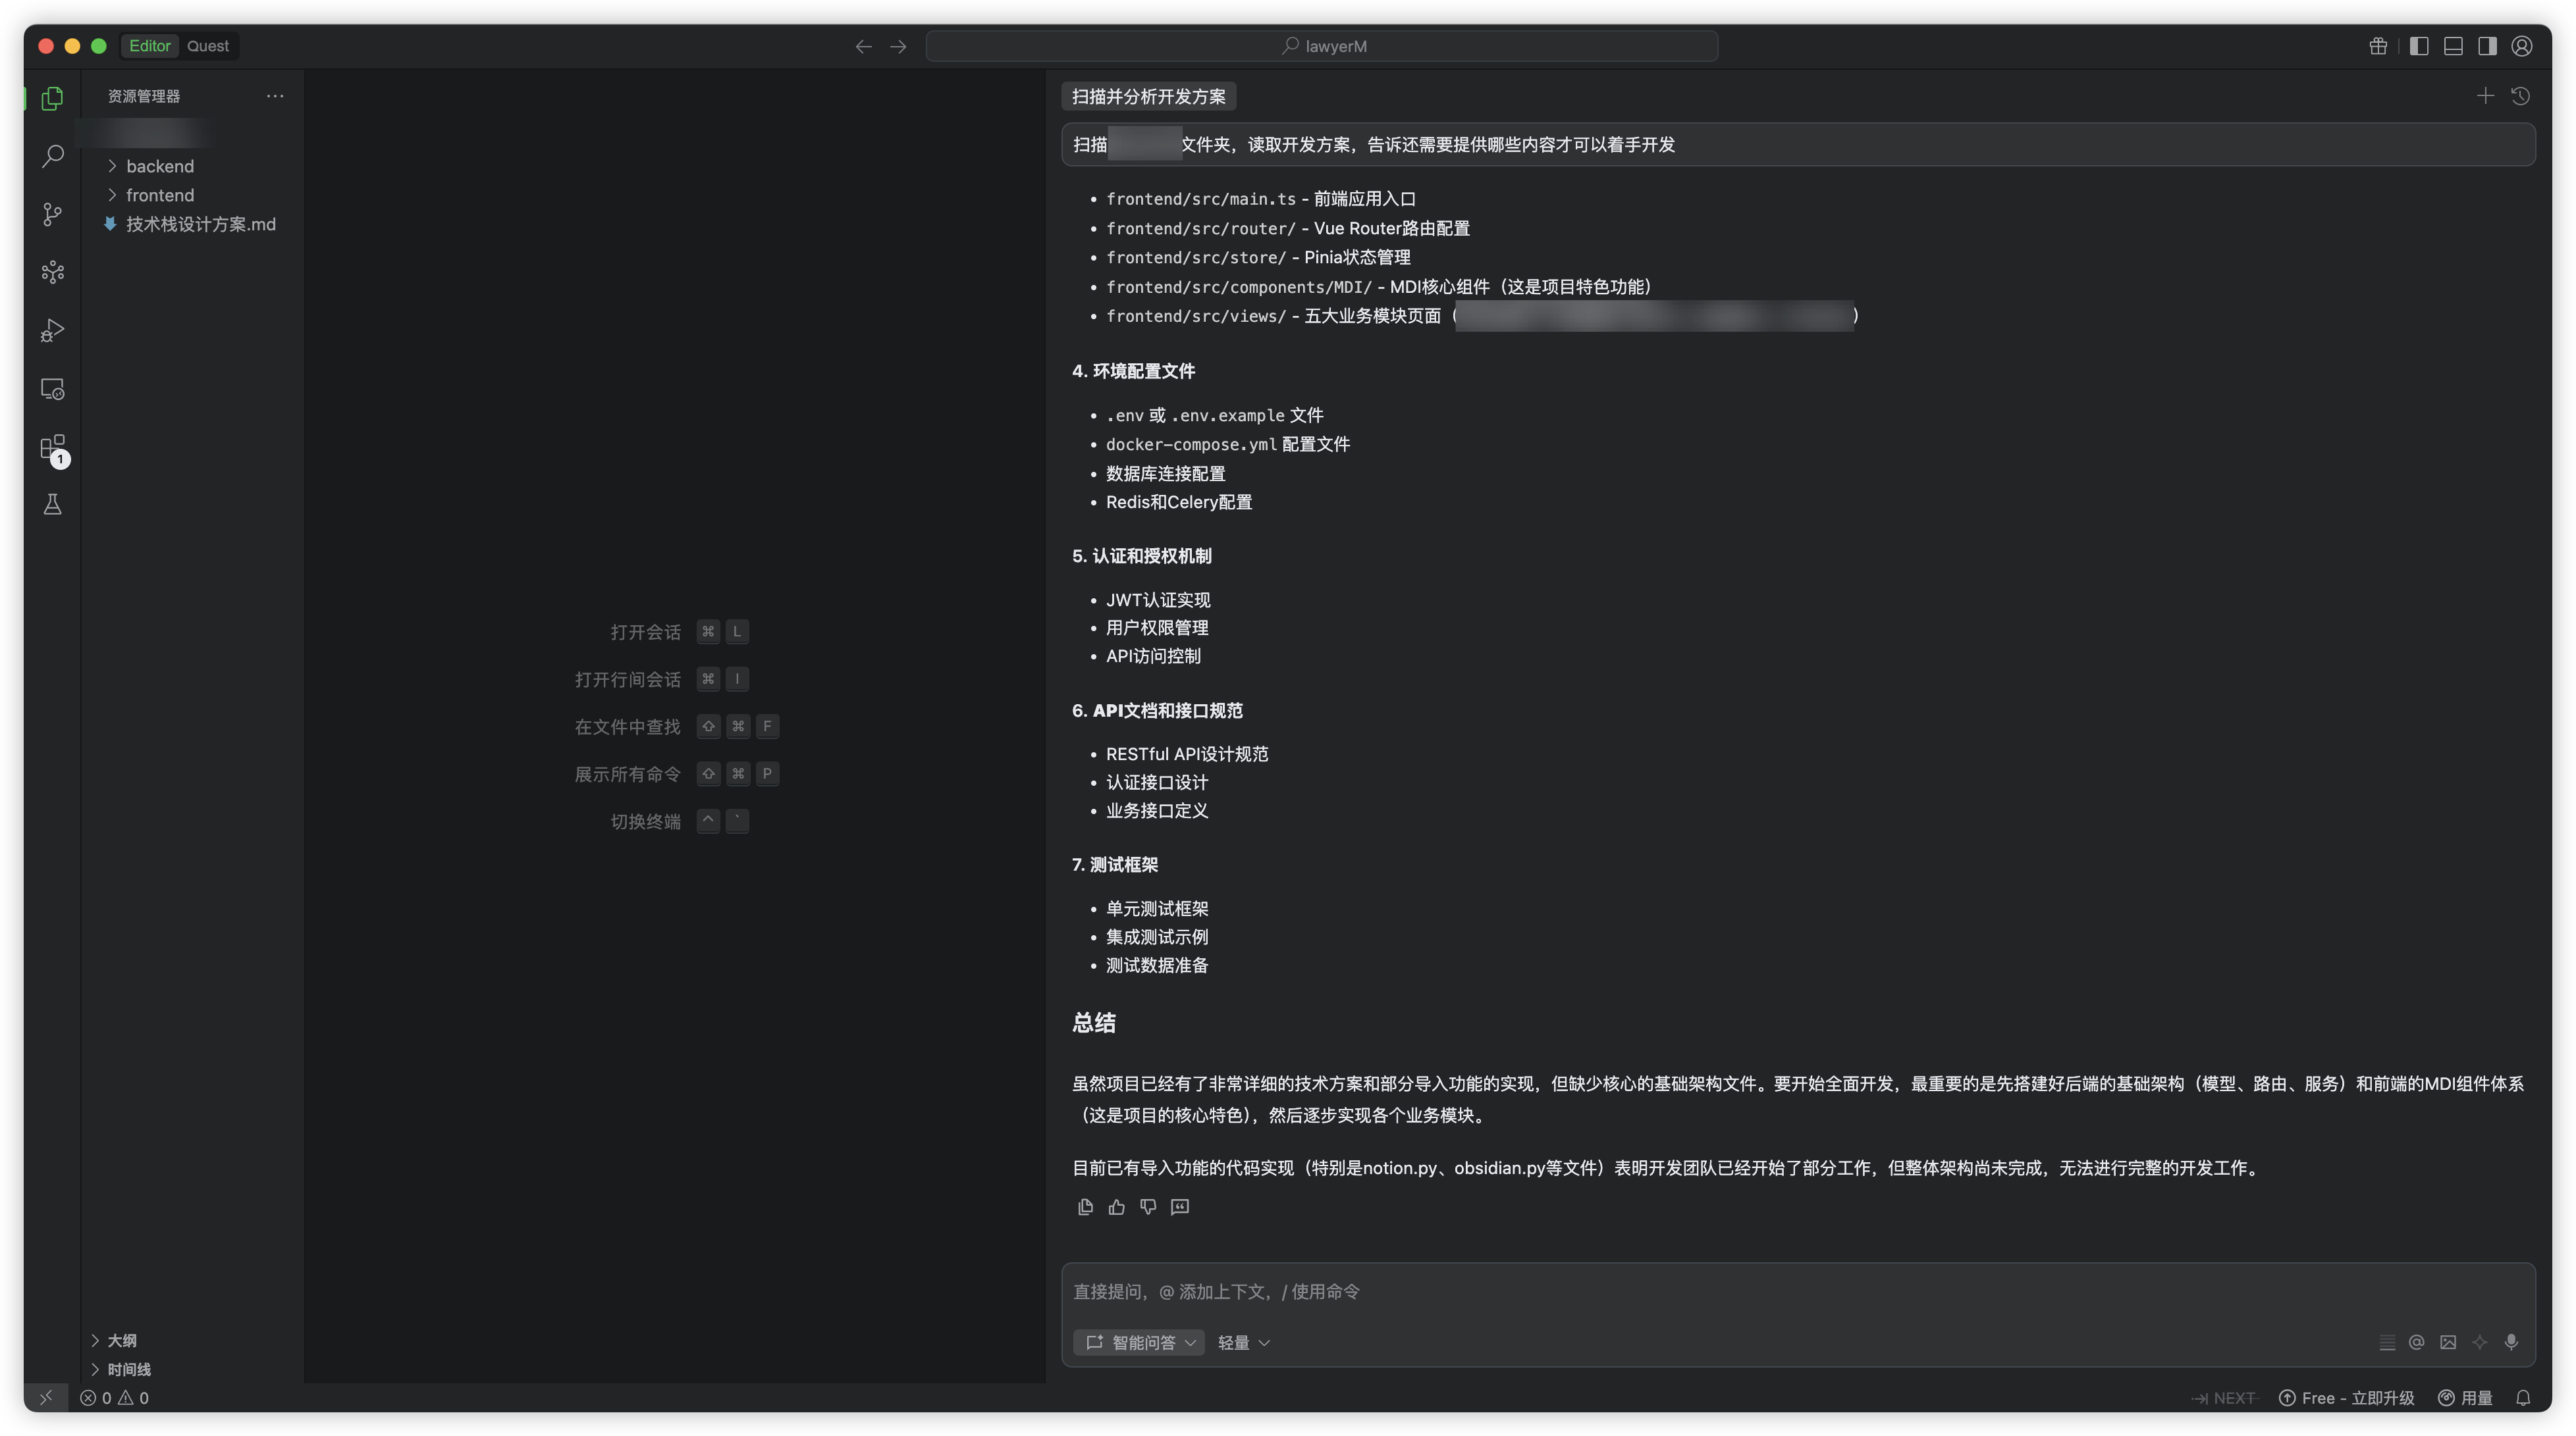The width and height of the screenshot is (2576, 1436).
Task: Start a new chat with plus icon
Action: (x=2485, y=96)
